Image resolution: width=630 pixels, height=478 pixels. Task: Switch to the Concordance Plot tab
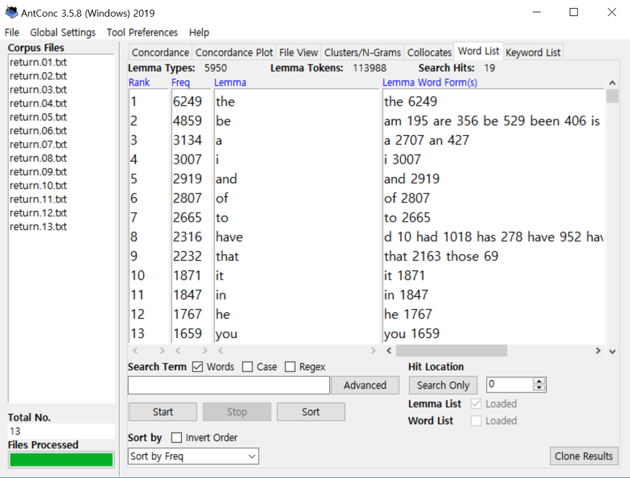coord(234,52)
